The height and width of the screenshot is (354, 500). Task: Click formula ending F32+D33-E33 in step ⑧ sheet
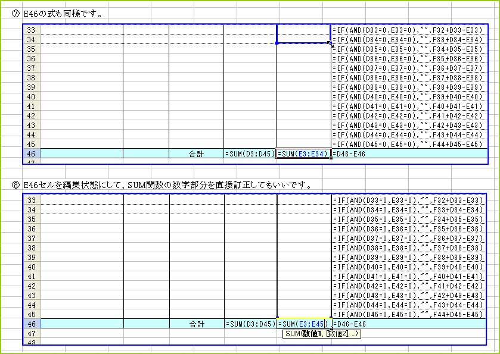[x=409, y=201]
